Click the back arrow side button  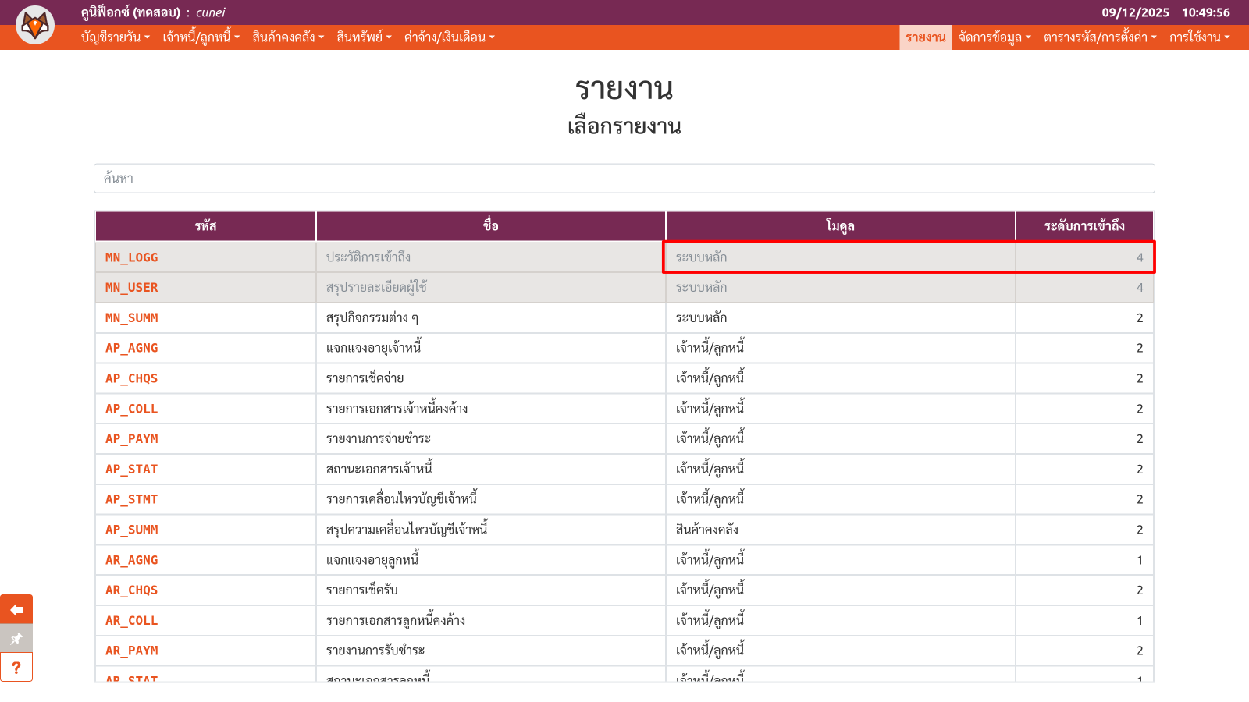pos(16,610)
